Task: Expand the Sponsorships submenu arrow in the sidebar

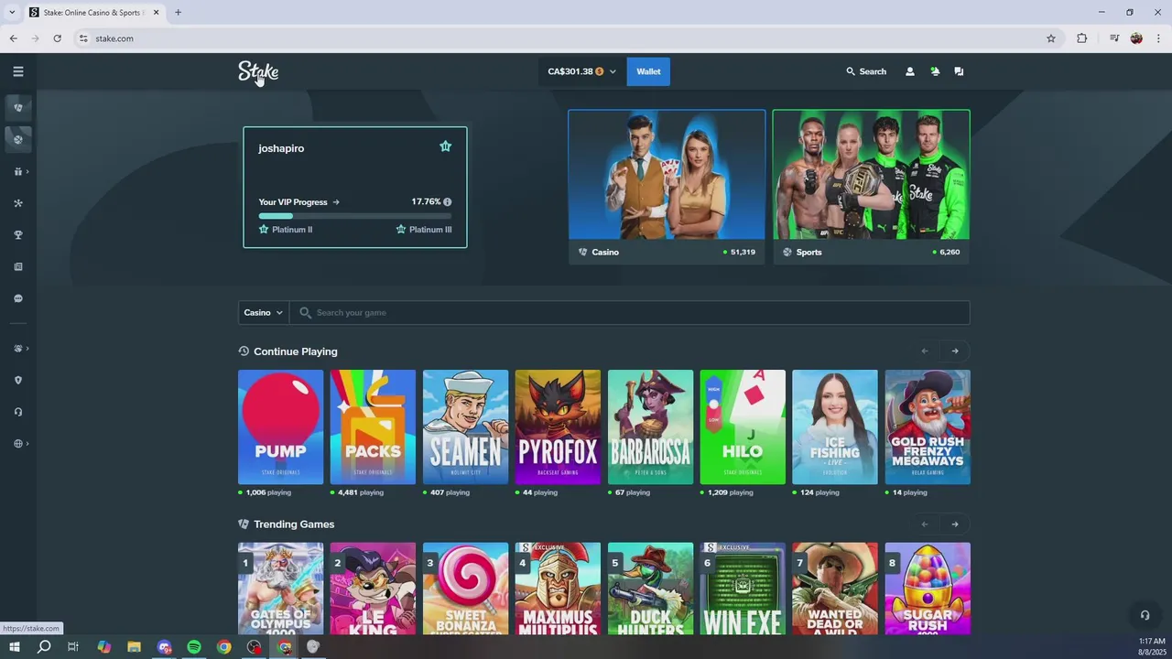Action: pos(27,349)
